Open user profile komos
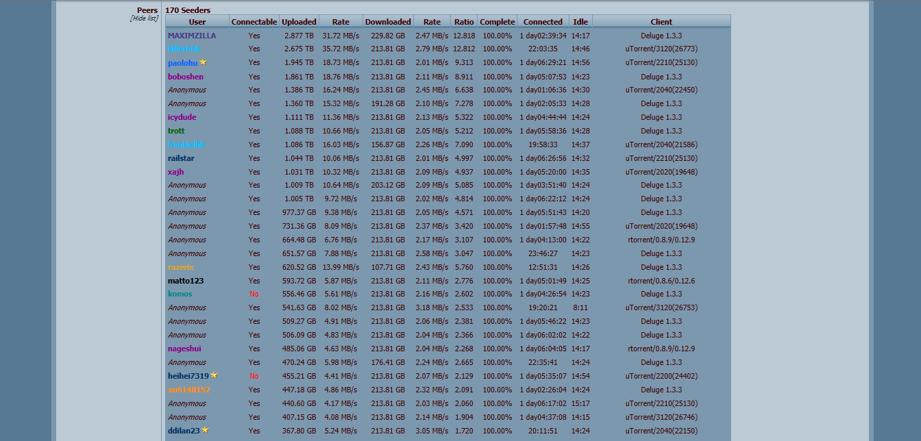This screenshot has width=921, height=441. click(x=180, y=294)
